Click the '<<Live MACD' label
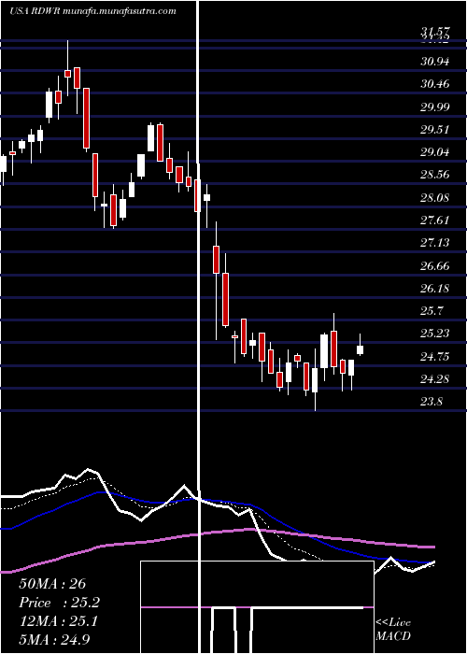This screenshot has height=654, width=467. (x=393, y=630)
